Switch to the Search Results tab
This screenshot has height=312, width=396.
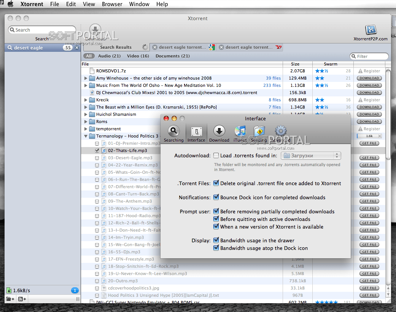[x=116, y=47]
